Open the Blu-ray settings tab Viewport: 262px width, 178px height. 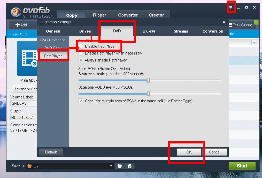149,31
